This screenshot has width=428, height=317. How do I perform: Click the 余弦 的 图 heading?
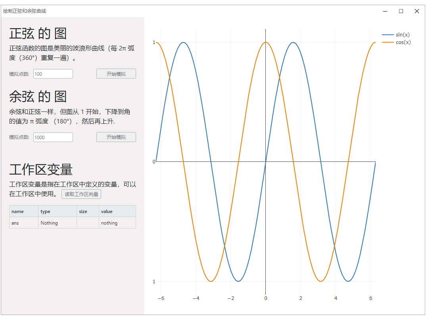[38, 97]
